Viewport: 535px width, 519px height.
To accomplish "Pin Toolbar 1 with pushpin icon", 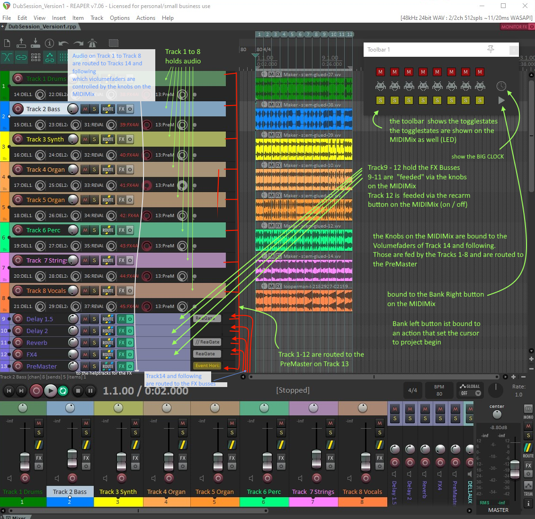I will pos(490,50).
